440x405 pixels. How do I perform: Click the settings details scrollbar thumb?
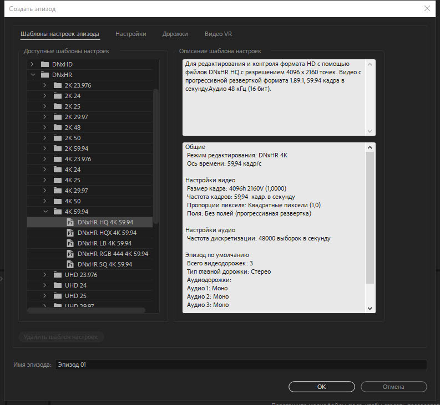[x=370, y=218]
